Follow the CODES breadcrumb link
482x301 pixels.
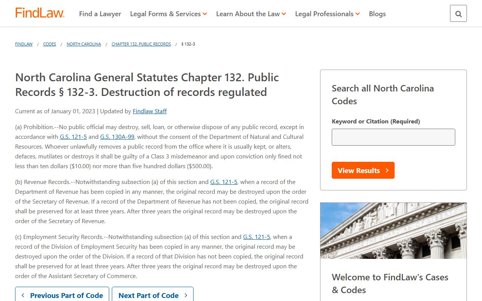click(50, 44)
